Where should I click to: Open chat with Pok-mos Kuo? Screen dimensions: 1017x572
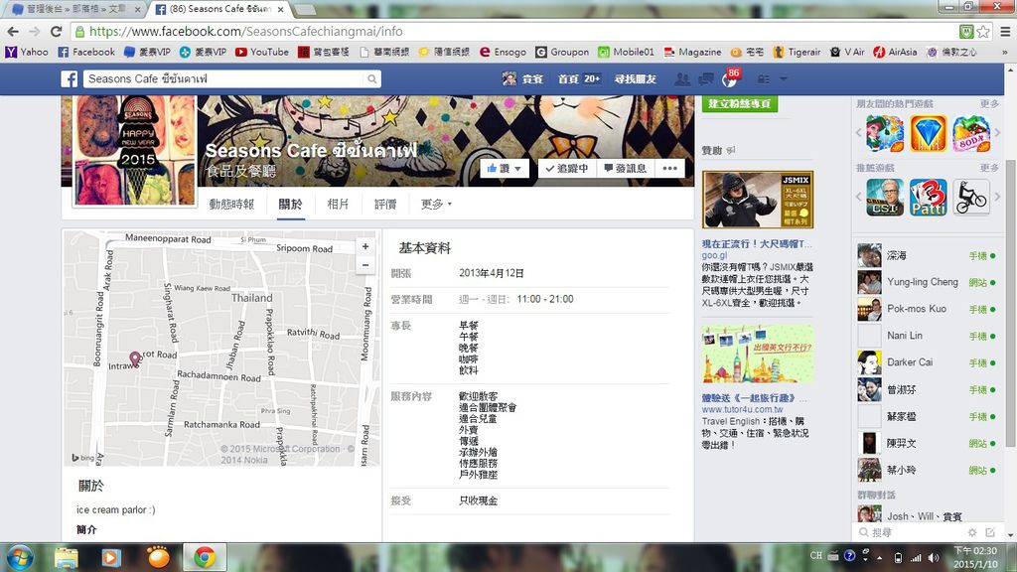pos(927,309)
